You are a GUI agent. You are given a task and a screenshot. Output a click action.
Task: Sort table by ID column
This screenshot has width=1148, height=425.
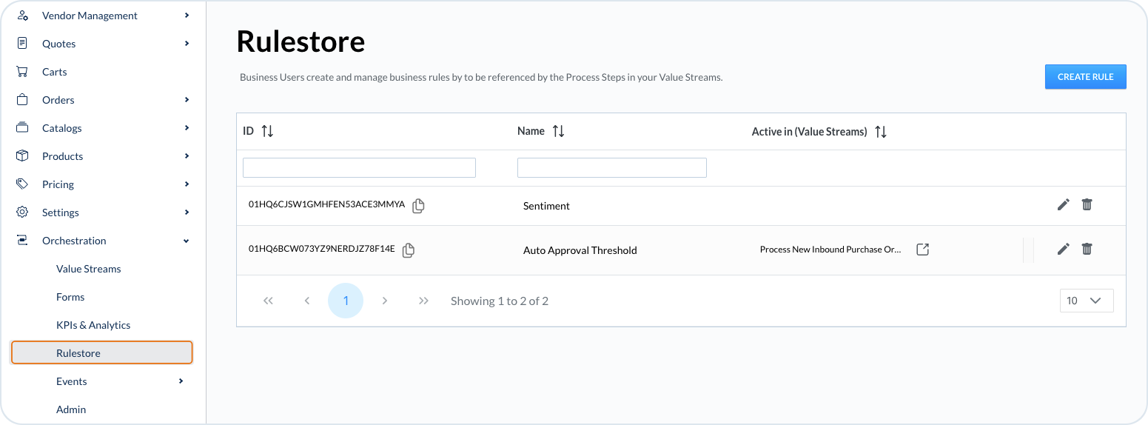(x=267, y=131)
